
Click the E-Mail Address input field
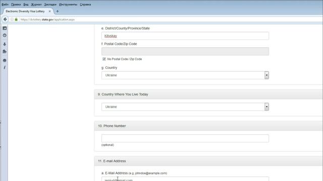click(185, 179)
